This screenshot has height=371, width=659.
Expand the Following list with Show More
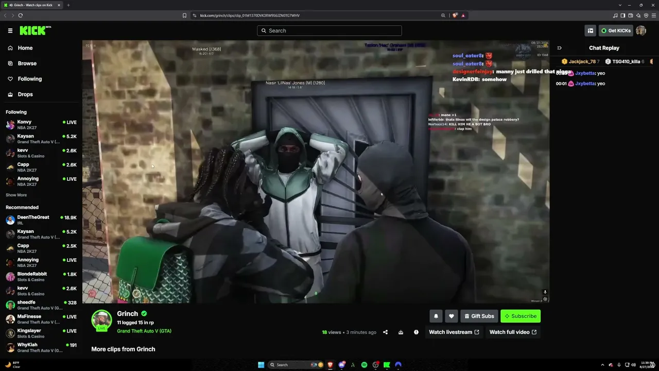click(x=16, y=195)
